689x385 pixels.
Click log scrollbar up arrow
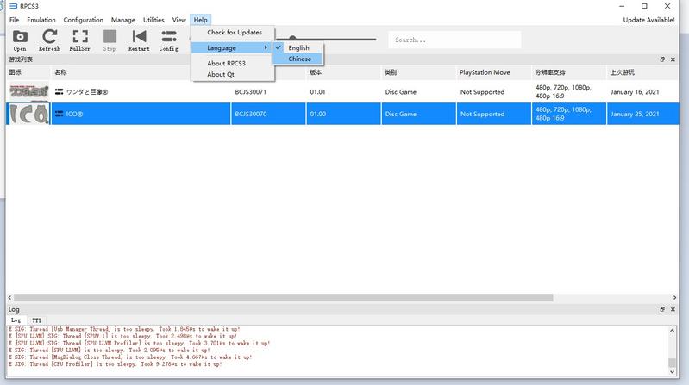672,330
